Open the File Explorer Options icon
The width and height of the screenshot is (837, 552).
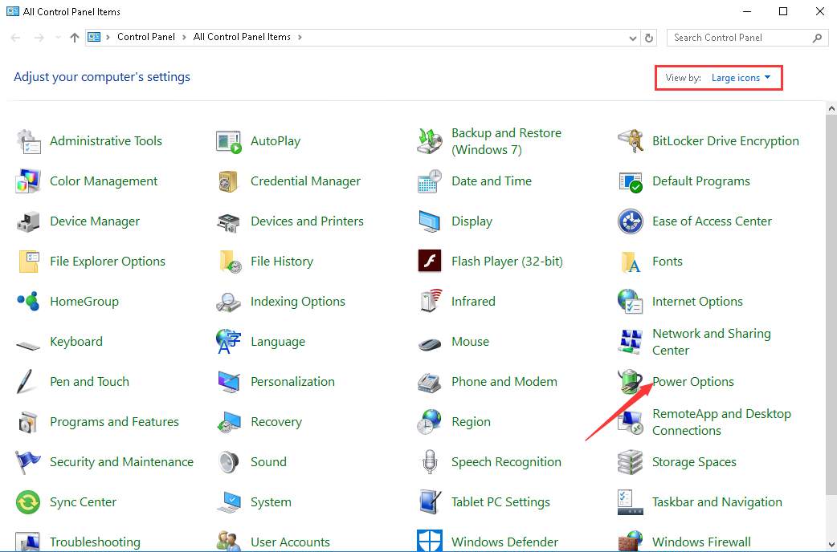pos(28,262)
